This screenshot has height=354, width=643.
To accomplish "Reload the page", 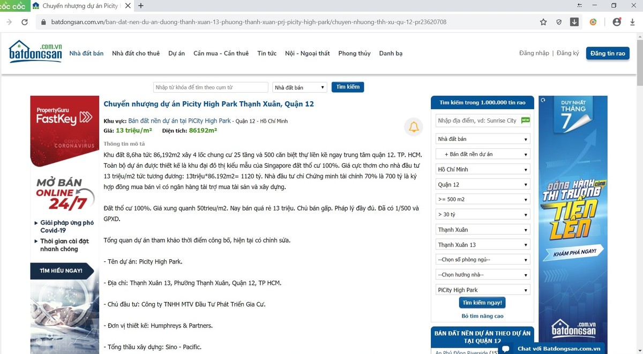I will pyautogui.click(x=25, y=22).
